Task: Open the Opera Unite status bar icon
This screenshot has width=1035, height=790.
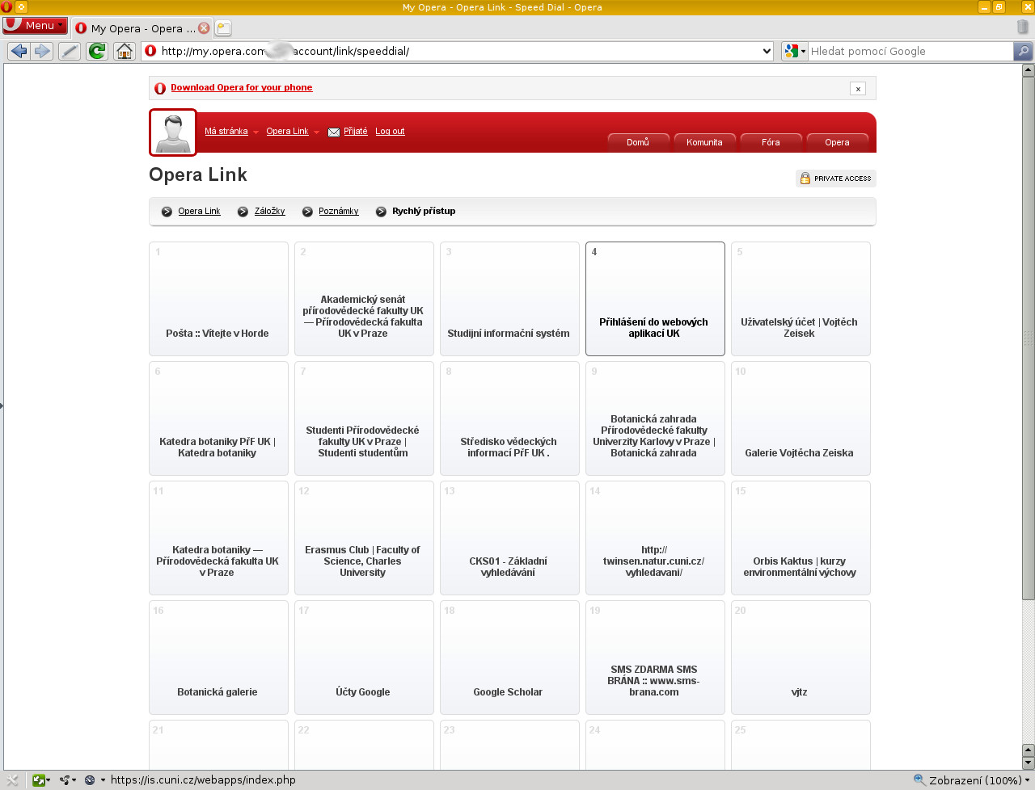Action: [68, 779]
